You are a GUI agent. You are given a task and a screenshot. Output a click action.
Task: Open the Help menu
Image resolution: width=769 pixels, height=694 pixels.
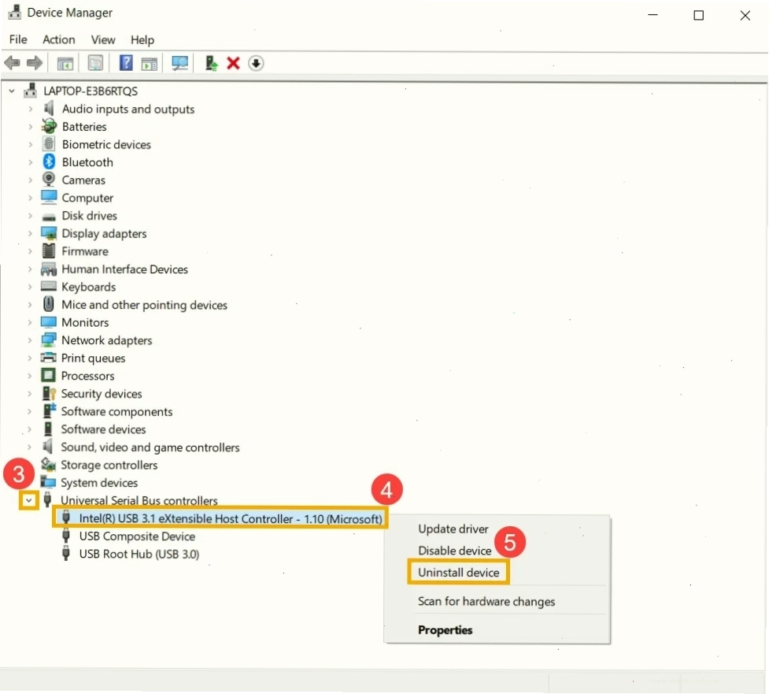point(142,39)
